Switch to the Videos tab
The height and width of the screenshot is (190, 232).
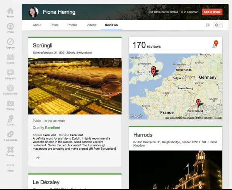[91, 25]
